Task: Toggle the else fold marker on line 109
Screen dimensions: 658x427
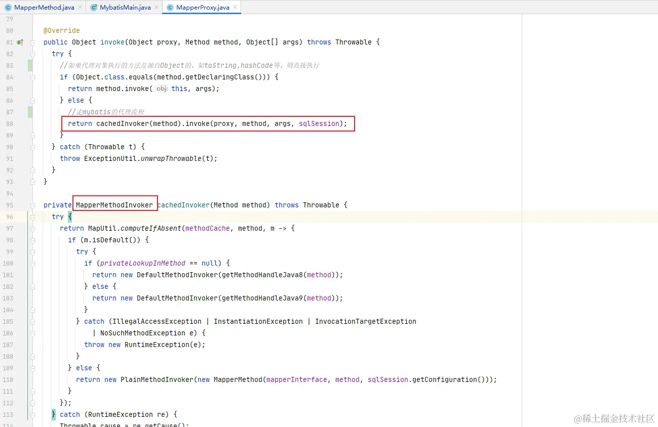Action: tap(32, 368)
